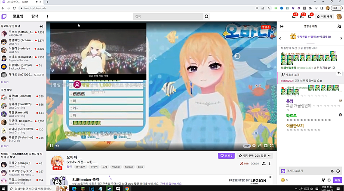Image resolution: width=344 pixels, height=191 pixels.
Task: Expand 더 보기 under followed channels
Action: [5, 82]
